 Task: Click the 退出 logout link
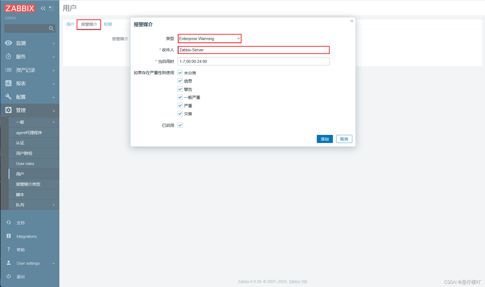[21, 277]
